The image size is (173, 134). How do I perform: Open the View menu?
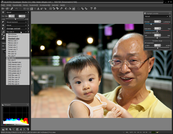point(25,5)
